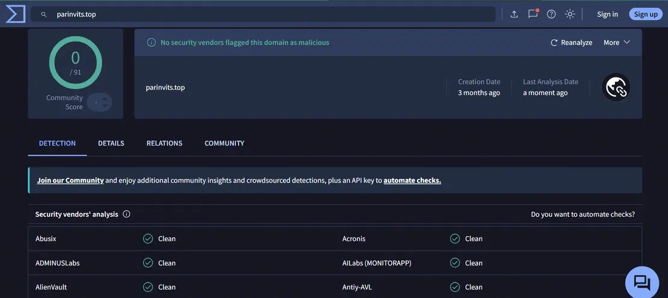This screenshot has width=668, height=298.
Task: Open the chat bubble floating button
Action: 642,282
